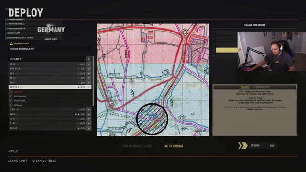
Task: Join the ITEM squad via its checkmark
Action: (x=89, y=109)
